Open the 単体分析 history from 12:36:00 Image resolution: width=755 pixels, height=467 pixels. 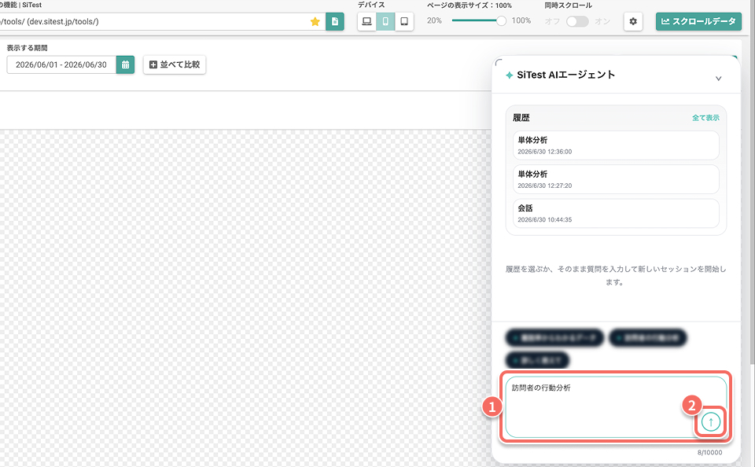[x=616, y=145]
